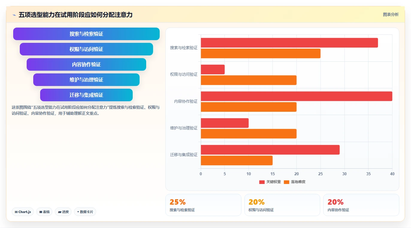Toggle the 落地难度 legend item

294,182
